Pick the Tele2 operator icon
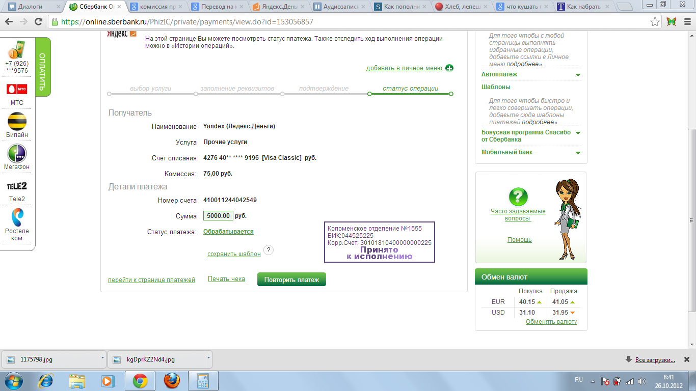Viewport: 696px width, 391px height. (17, 186)
